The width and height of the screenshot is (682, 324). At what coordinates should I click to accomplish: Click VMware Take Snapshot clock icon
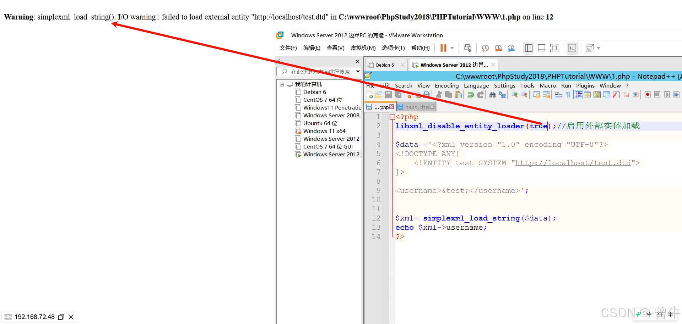point(485,48)
